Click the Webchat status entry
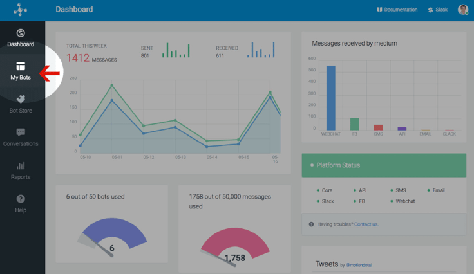This screenshot has height=274, width=474. [403, 201]
